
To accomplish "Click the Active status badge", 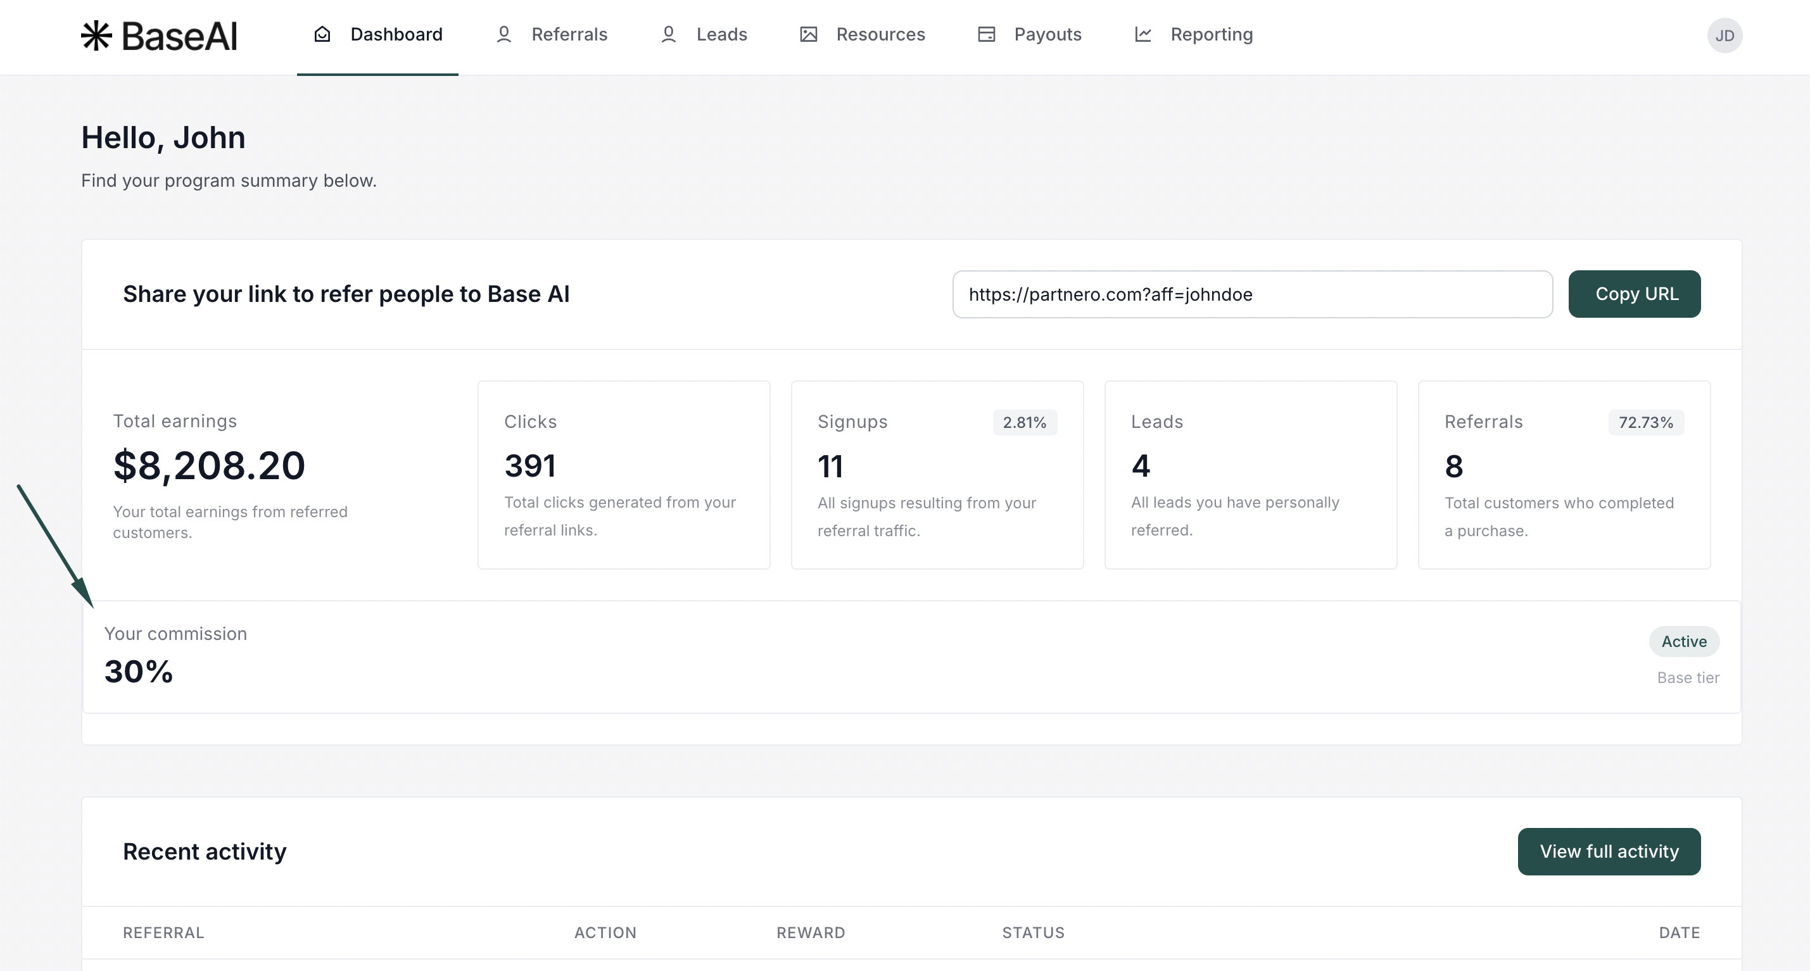I will [x=1683, y=642].
